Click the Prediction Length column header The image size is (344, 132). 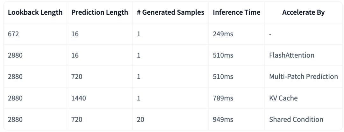[100, 12]
